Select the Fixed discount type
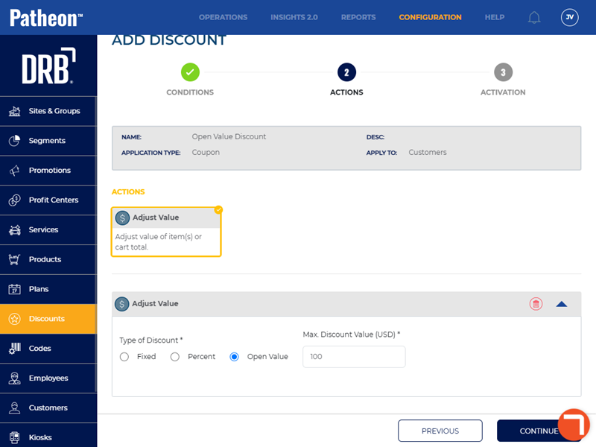The image size is (596, 447). tap(124, 357)
